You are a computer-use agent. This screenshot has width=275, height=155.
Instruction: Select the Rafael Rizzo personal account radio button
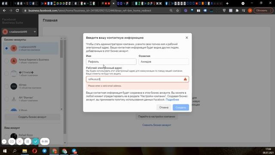(6, 136)
